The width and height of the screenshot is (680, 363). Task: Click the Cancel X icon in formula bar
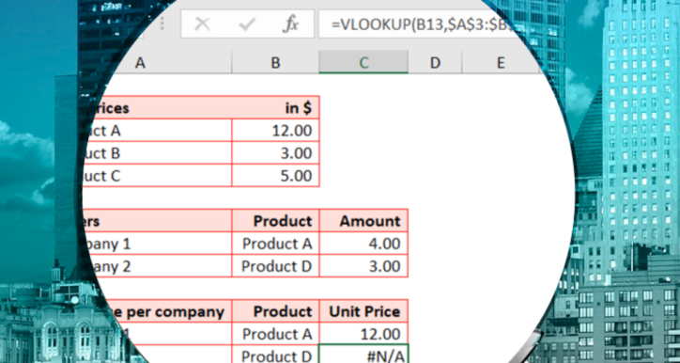pos(202,24)
